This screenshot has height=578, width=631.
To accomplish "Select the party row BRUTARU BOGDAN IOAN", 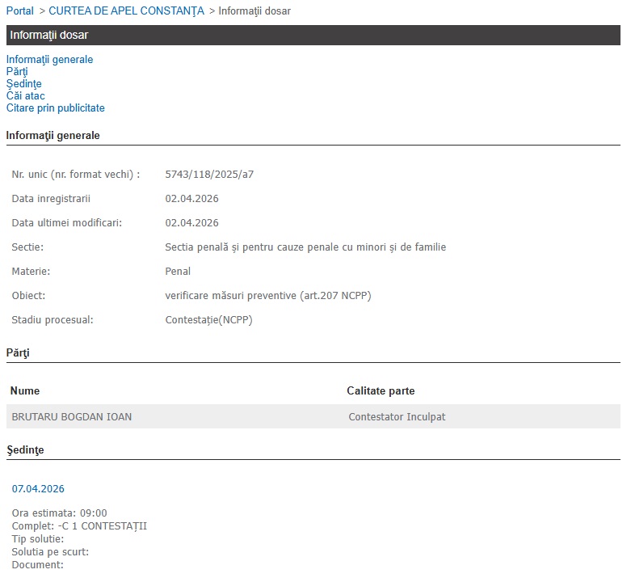I will pyautogui.click(x=72, y=417).
